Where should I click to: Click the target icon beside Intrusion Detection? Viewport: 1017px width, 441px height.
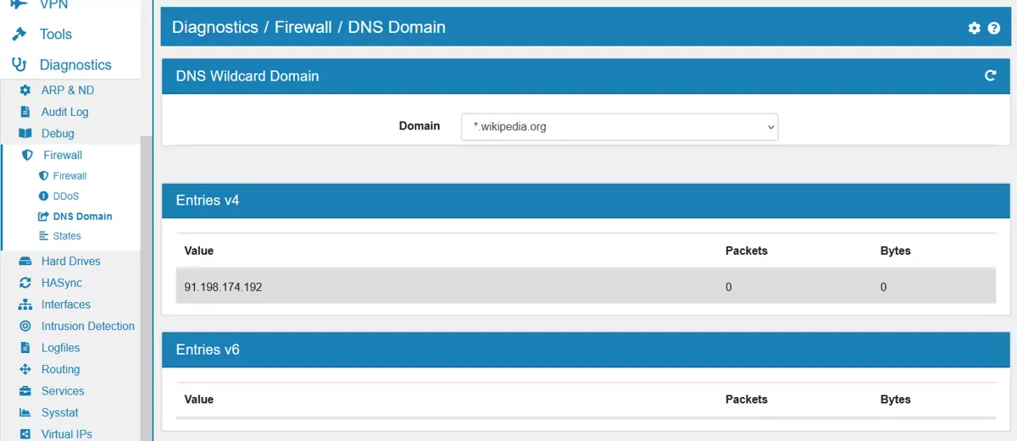25,327
